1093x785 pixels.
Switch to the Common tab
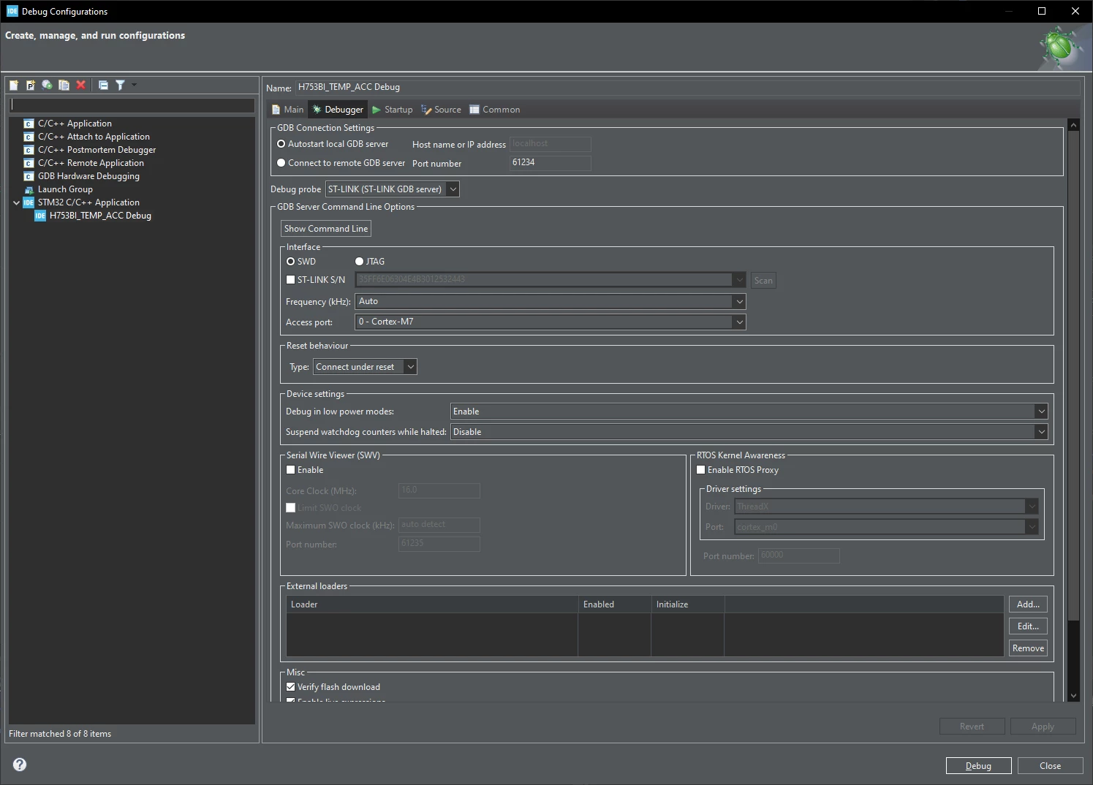click(495, 110)
